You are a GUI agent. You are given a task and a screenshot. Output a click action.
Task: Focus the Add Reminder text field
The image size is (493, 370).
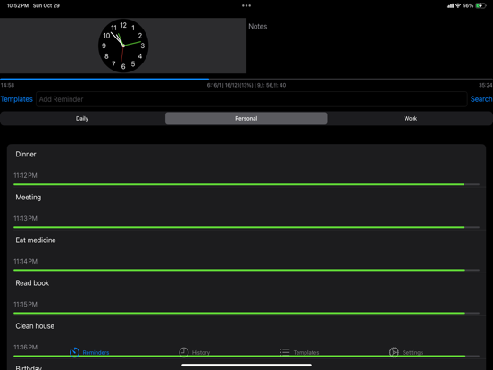coord(252,99)
